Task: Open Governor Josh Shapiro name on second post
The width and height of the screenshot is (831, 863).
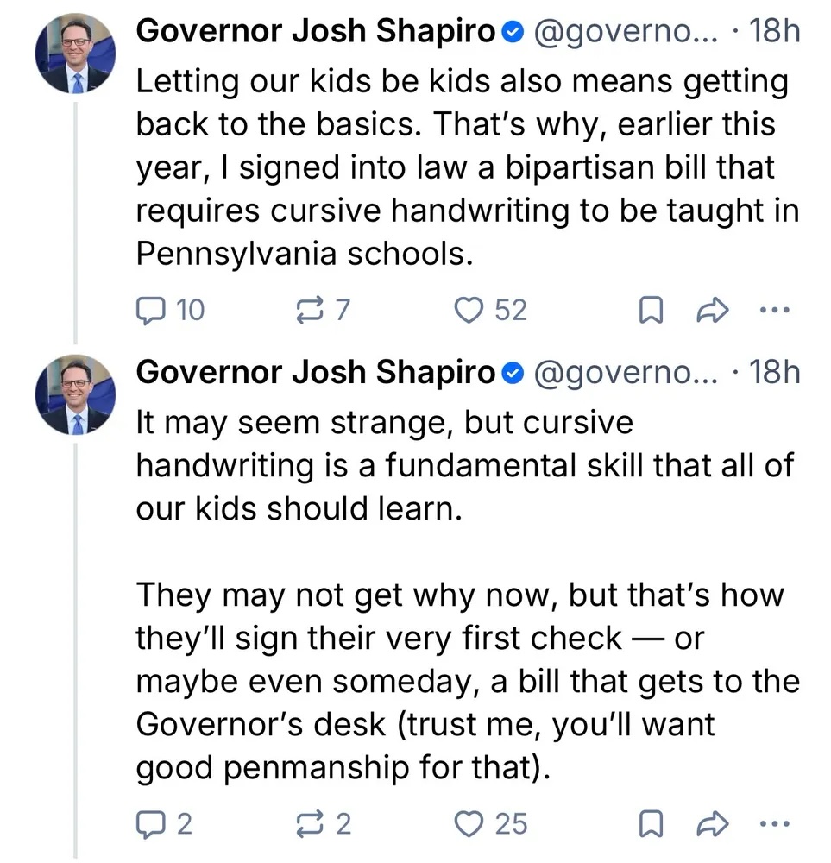Action: coord(317,372)
